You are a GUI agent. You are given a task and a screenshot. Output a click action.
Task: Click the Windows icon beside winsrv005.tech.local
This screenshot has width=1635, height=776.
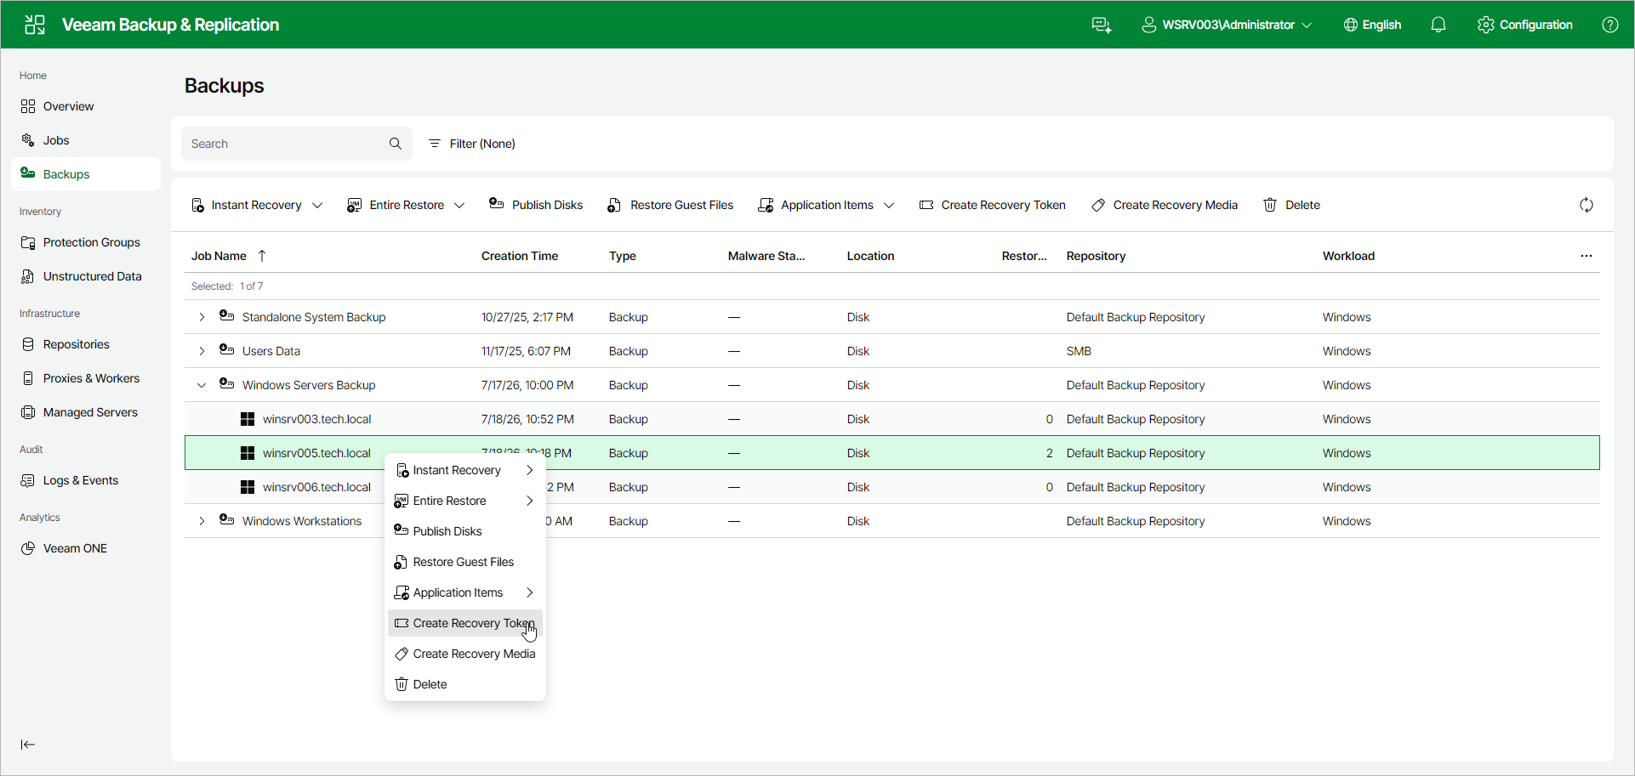coord(248,453)
